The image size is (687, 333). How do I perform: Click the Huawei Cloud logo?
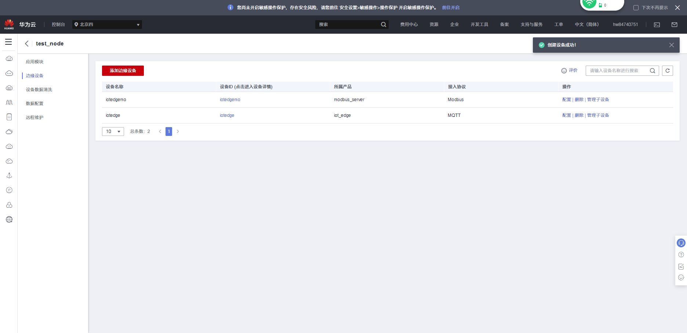[9, 25]
